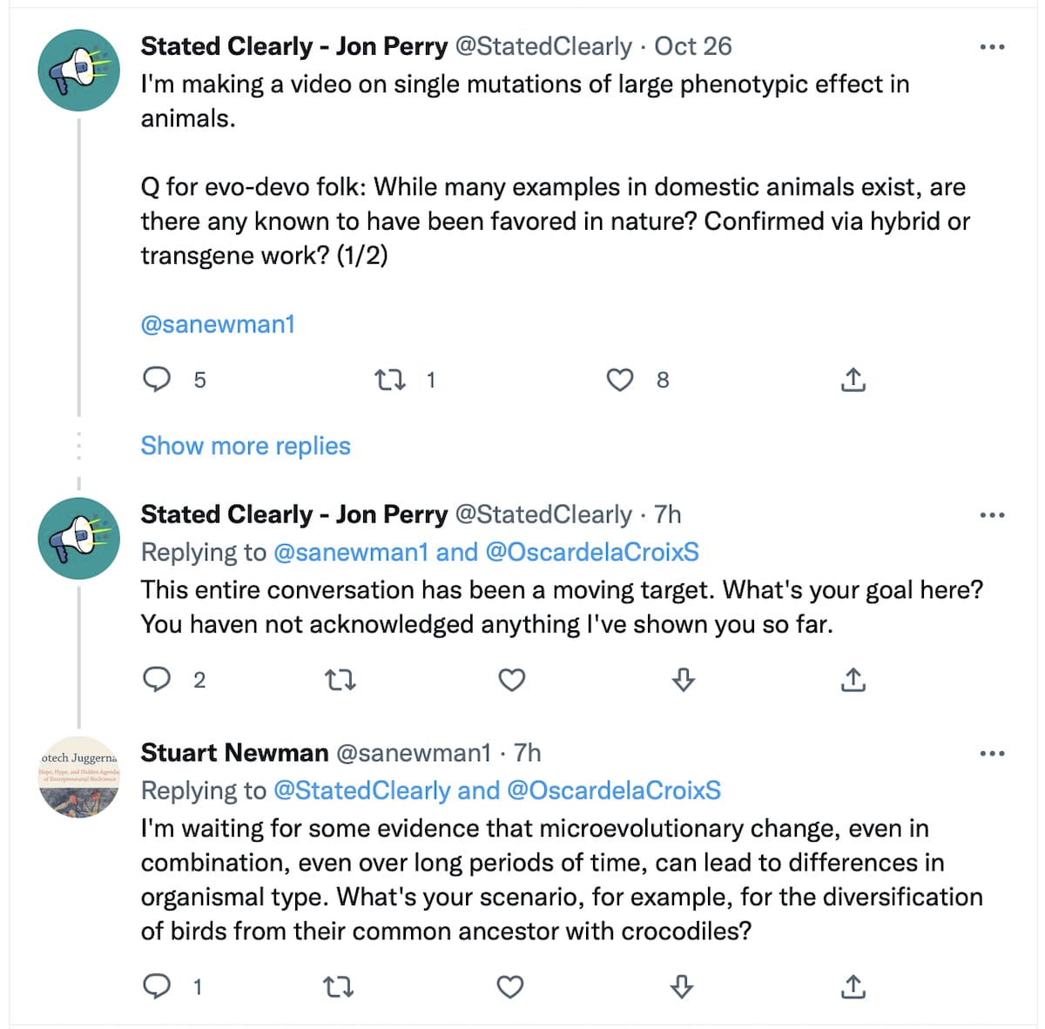Reply to the "moving target" tweet
The width and height of the screenshot is (1045, 1029).
point(157,679)
